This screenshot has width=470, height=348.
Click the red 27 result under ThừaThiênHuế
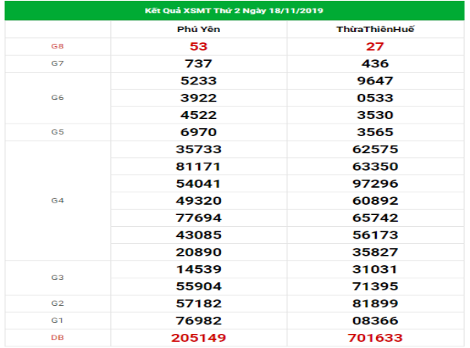click(375, 47)
